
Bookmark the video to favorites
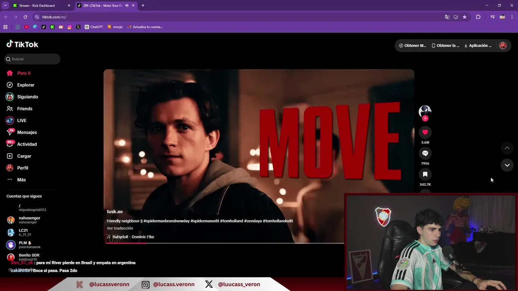pos(425,174)
